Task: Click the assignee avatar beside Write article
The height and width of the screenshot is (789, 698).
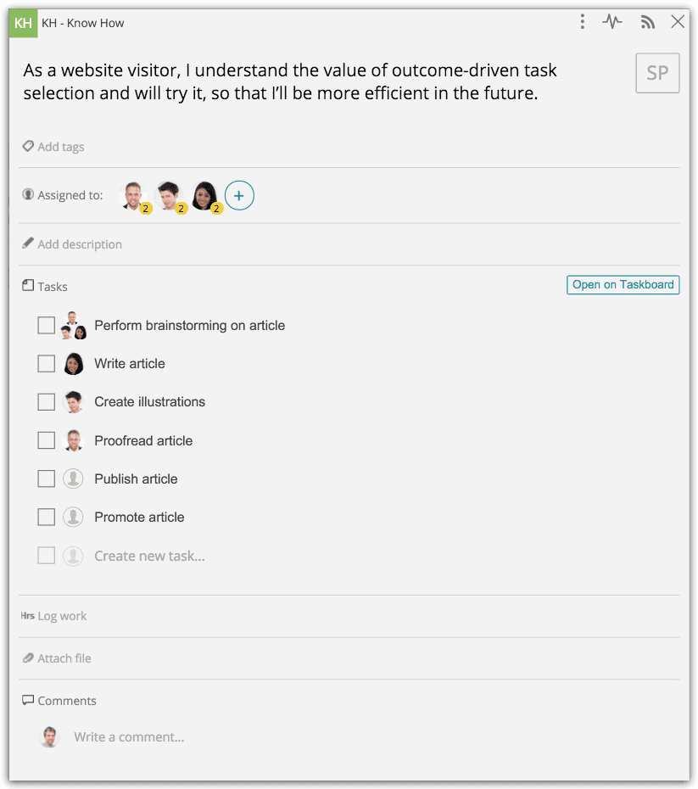Action: [x=74, y=364]
